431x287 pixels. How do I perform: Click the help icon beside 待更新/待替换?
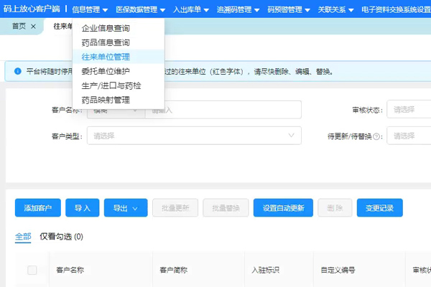376,136
